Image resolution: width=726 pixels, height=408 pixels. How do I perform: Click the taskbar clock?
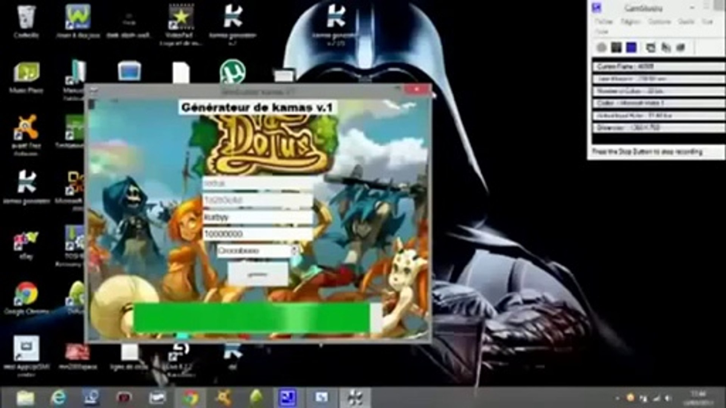pyautogui.click(x=698, y=398)
